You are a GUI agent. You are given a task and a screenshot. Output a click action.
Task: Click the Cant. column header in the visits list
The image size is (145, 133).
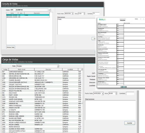point(21,13)
